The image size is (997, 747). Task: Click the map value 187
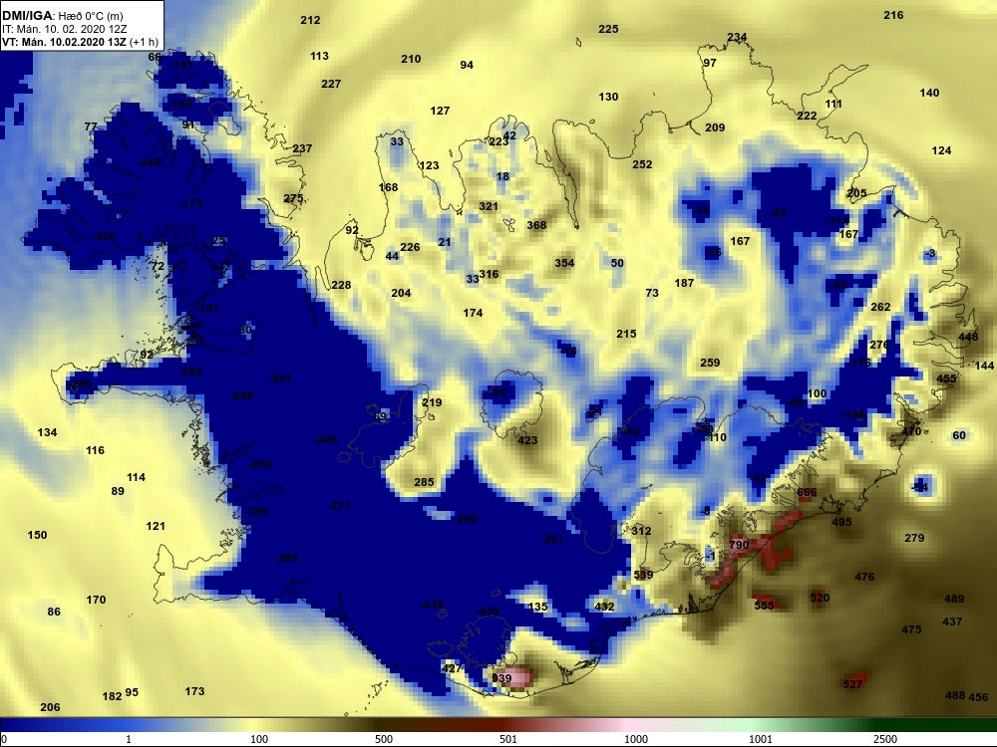[x=684, y=283]
